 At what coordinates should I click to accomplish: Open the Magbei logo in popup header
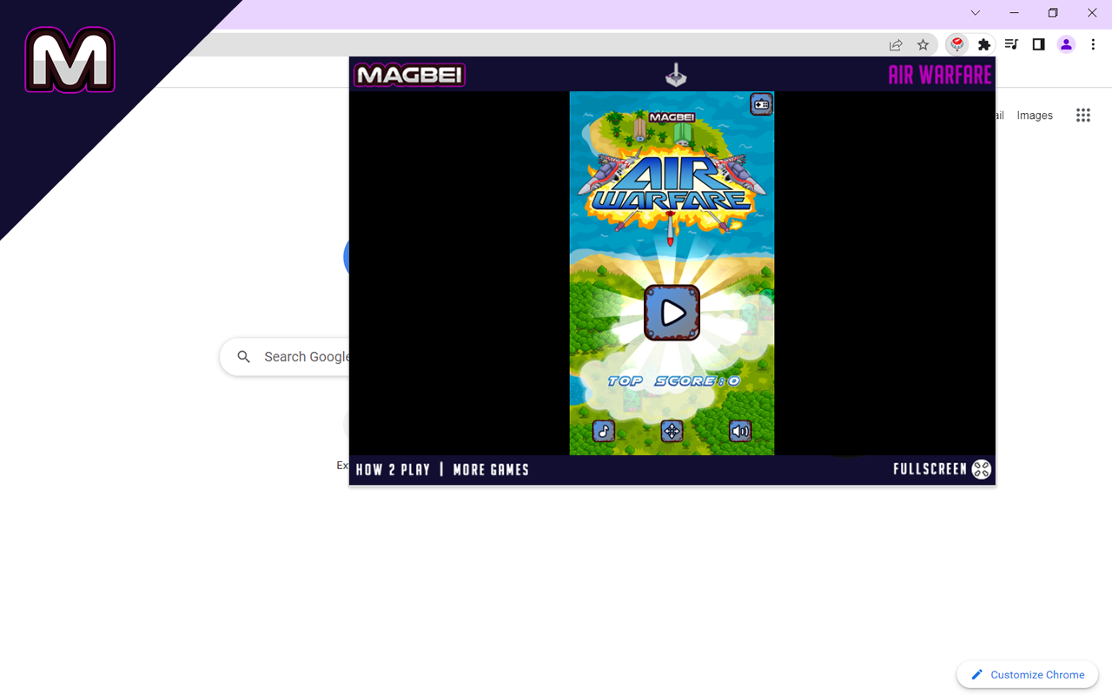[x=409, y=76]
